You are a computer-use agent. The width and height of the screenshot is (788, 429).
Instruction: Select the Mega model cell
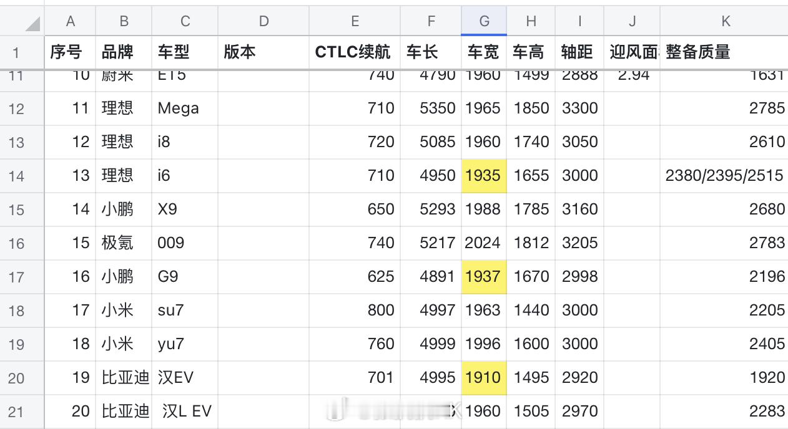(185, 108)
